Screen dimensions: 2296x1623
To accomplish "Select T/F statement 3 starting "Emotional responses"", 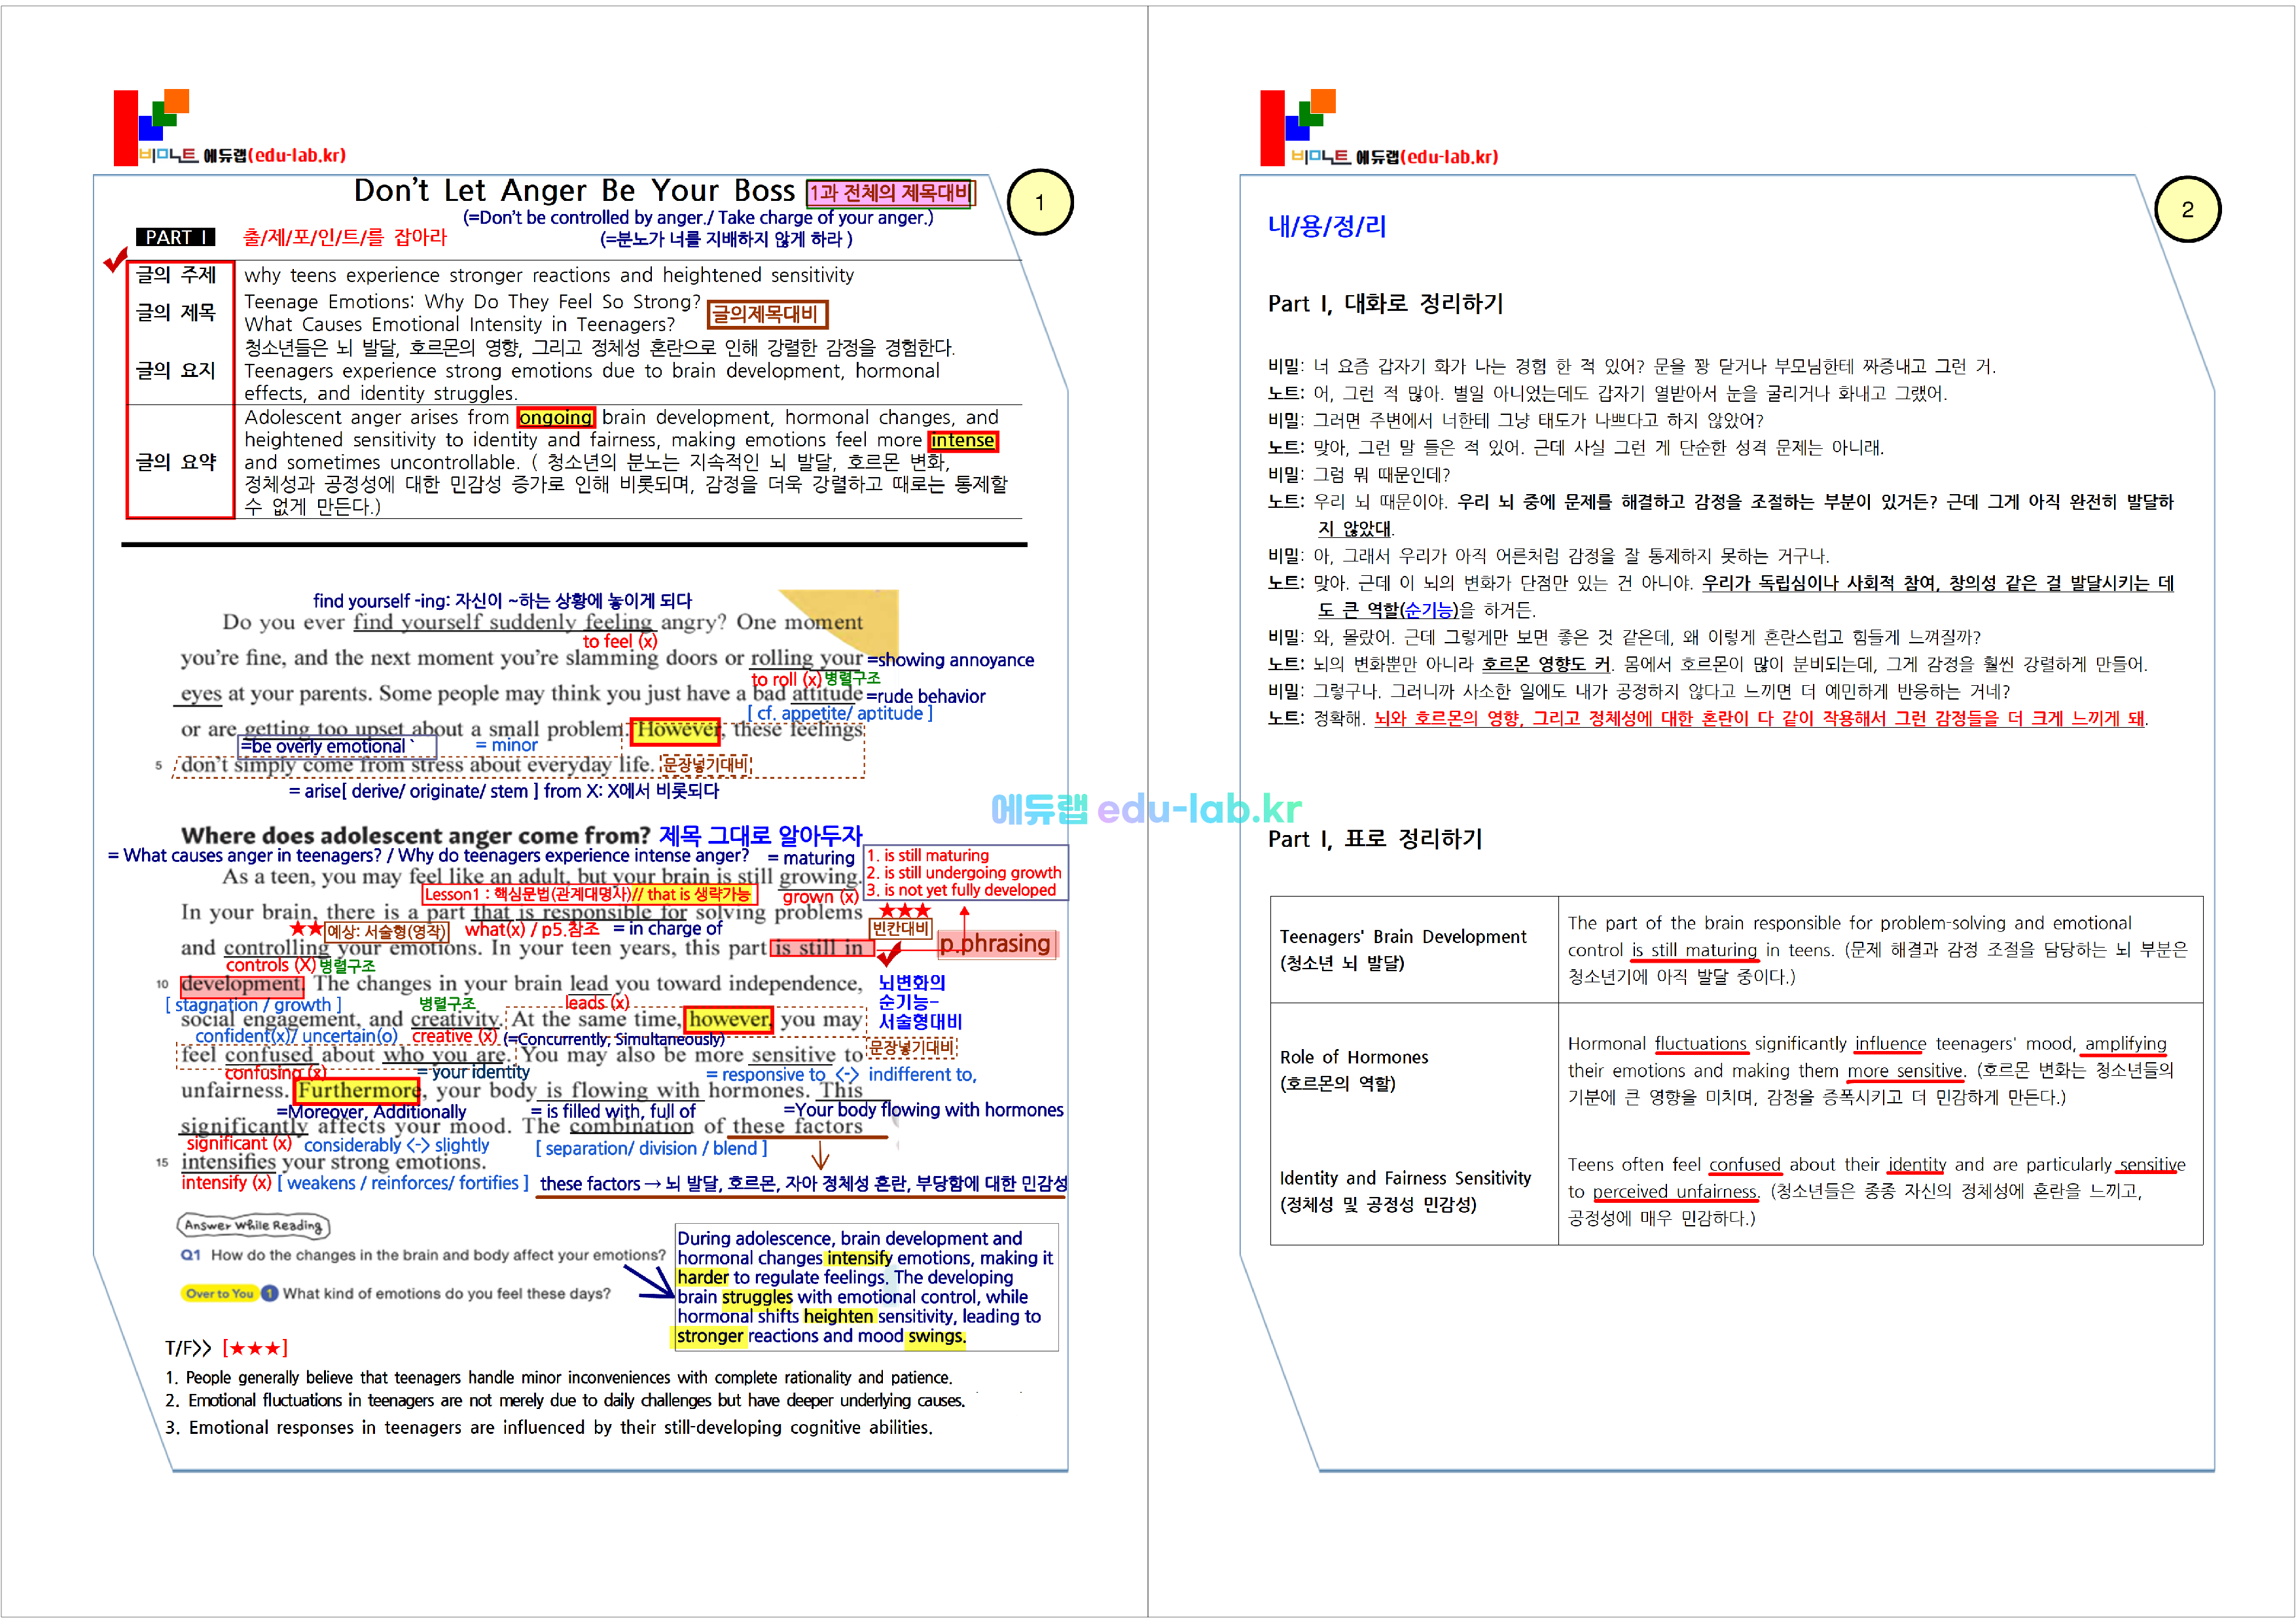I will click(549, 1428).
